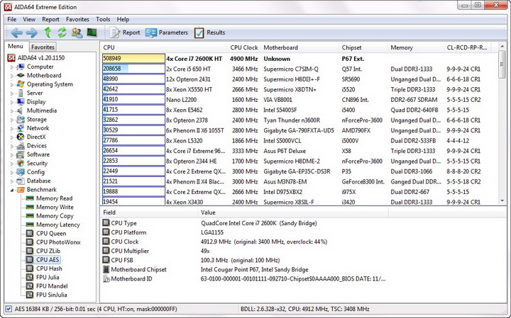Image resolution: width=511 pixels, height=318 pixels.
Task: Click the Field column header
Action: pyautogui.click(x=148, y=212)
